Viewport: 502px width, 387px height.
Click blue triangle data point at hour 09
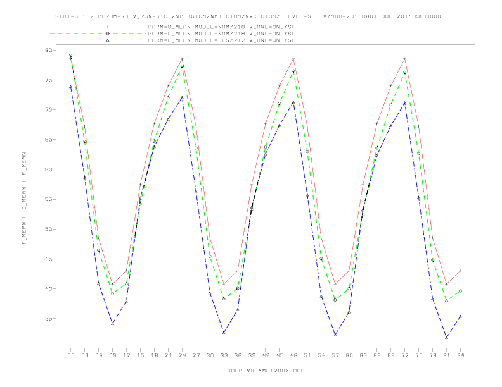coord(112,324)
